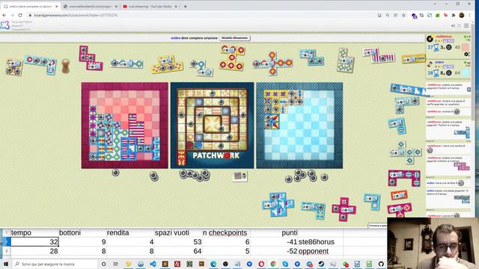479x269 pixels.
Task: Open FileZilla from the taskbar
Action: [x=177, y=264]
